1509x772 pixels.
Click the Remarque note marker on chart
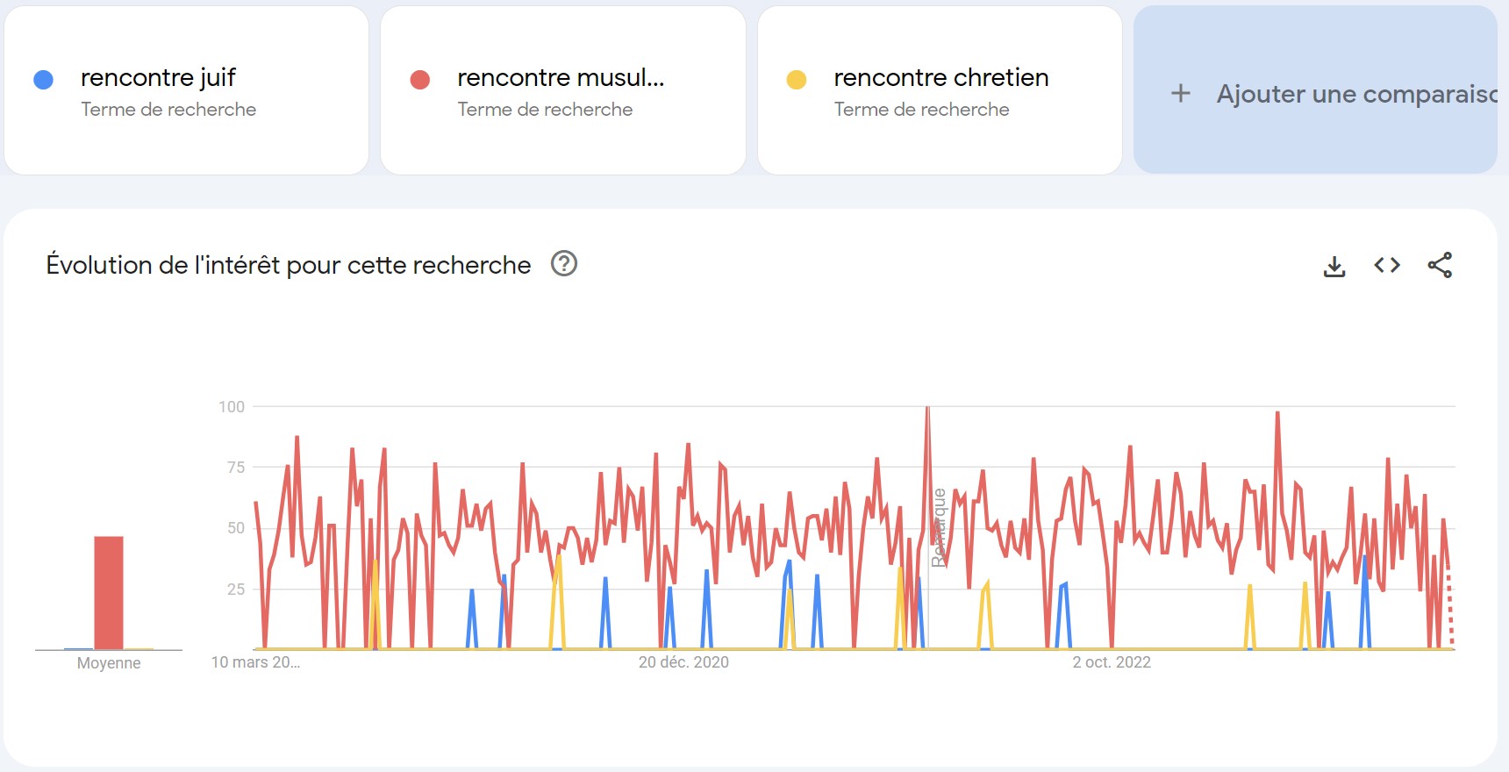coord(939,527)
